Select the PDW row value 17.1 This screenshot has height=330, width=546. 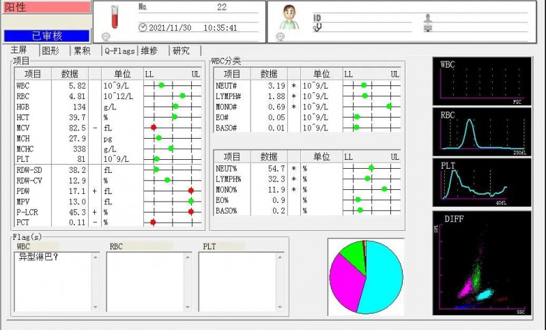click(77, 191)
